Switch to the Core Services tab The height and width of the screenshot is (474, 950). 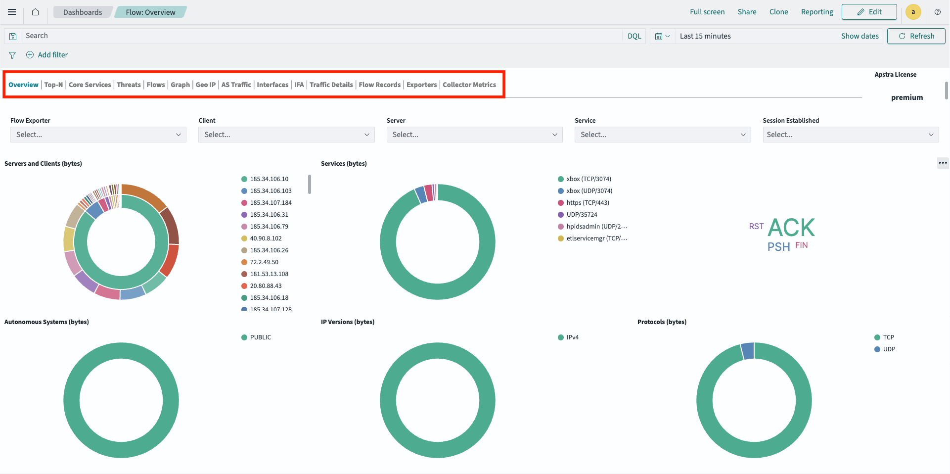90,85
